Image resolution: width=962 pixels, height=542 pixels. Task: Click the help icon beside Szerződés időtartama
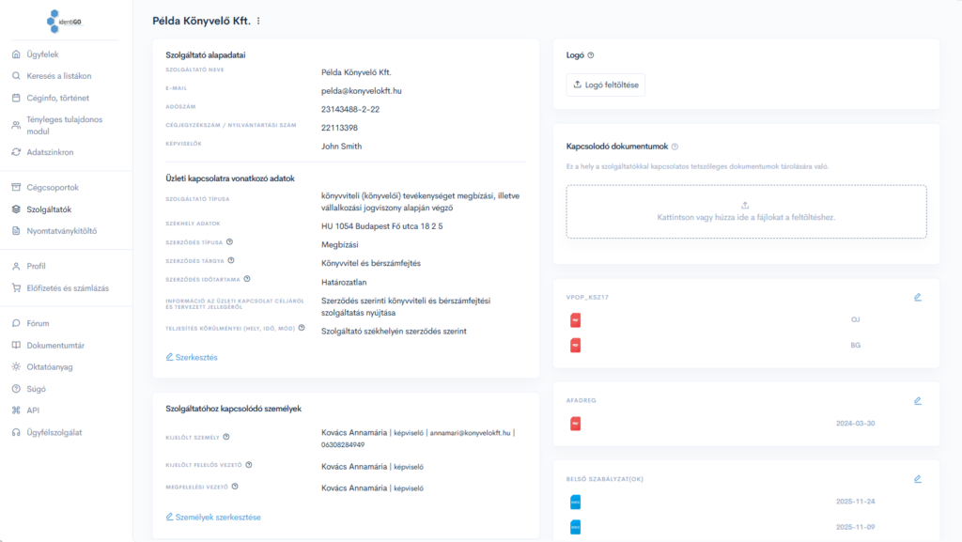(247, 279)
